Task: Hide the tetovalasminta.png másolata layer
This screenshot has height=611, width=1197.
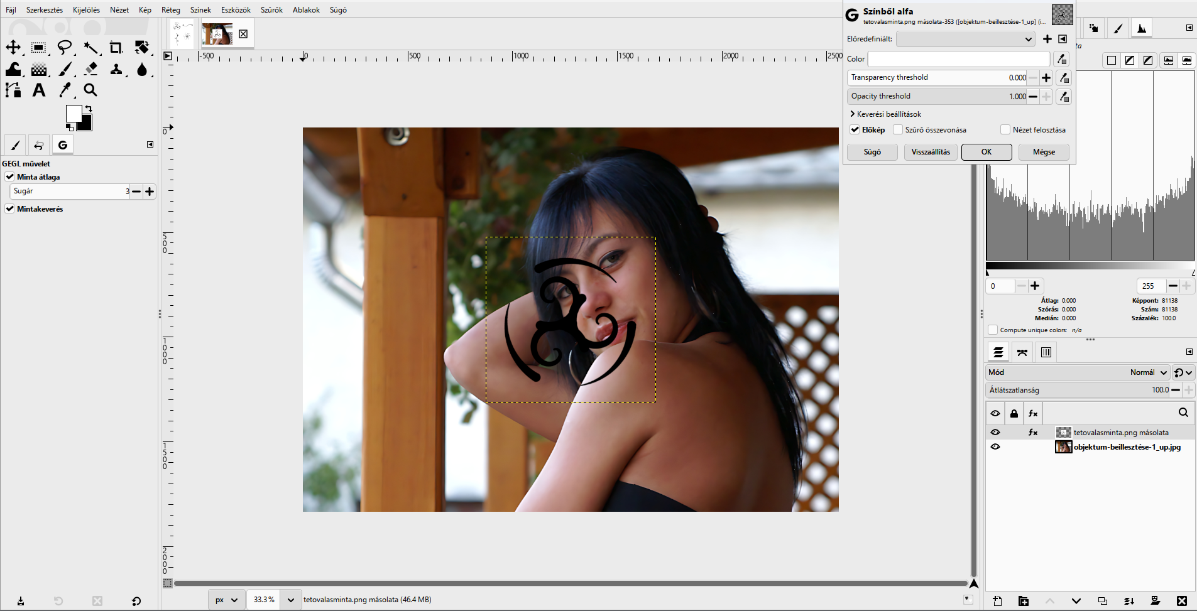Action: tap(995, 432)
